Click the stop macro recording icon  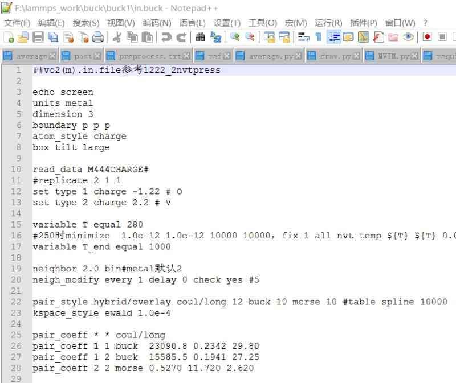coord(442,37)
